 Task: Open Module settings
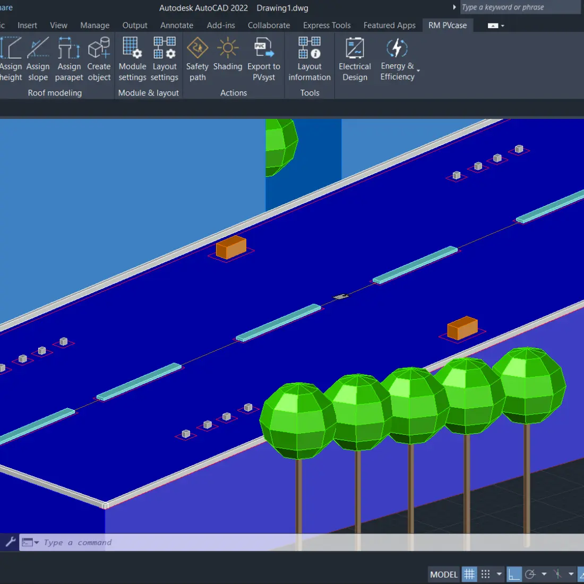[x=132, y=59]
